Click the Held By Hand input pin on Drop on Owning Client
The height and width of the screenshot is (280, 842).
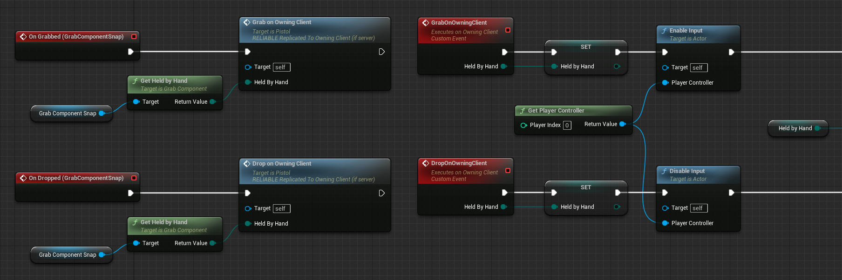[248, 224]
